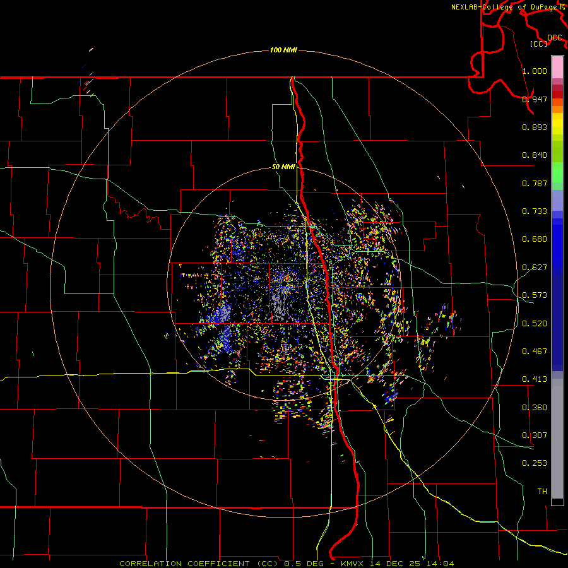
Task: Click the 50 NMI range ring label
Action: (283, 167)
